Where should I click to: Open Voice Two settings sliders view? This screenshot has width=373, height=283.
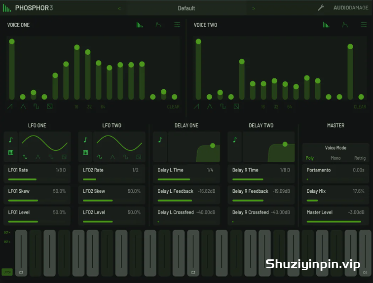pyautogui.click(x=364, y=25)
